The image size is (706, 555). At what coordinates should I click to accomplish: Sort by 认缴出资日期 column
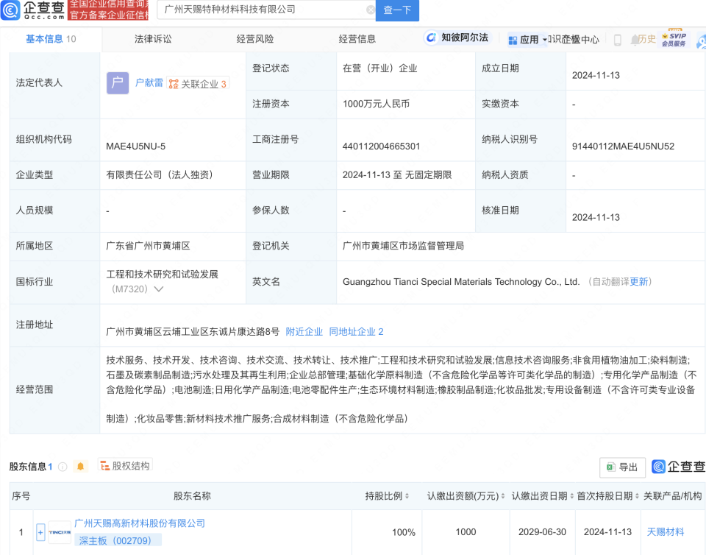(x=572, y=496)
